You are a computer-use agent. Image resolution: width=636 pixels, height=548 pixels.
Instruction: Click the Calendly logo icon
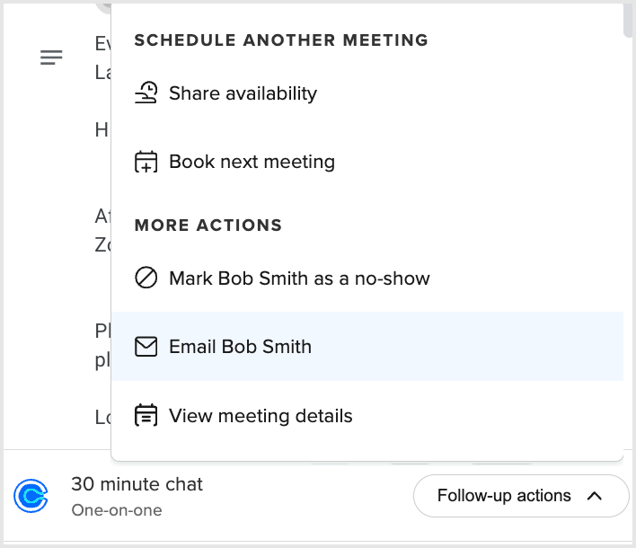pos(31,495)
